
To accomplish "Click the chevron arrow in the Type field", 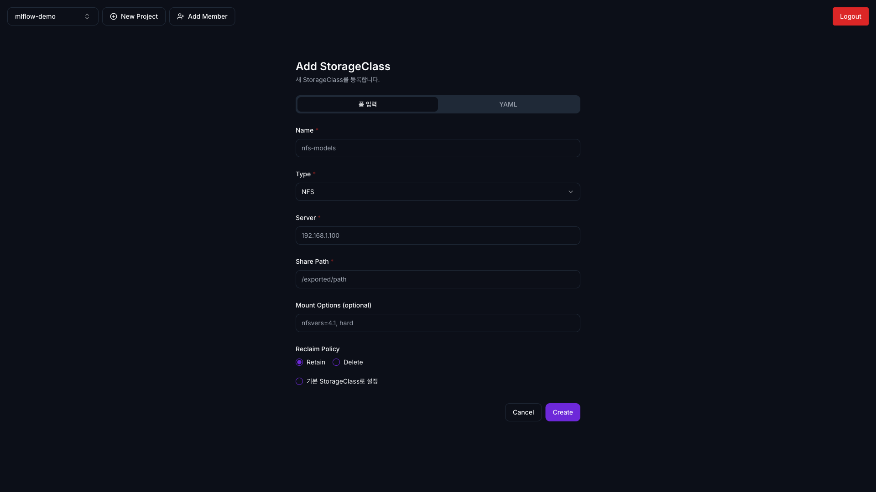I will 570,192.
